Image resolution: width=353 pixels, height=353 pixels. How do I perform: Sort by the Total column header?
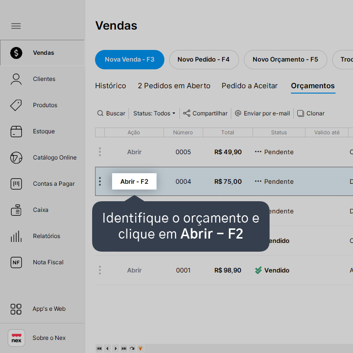227,132
